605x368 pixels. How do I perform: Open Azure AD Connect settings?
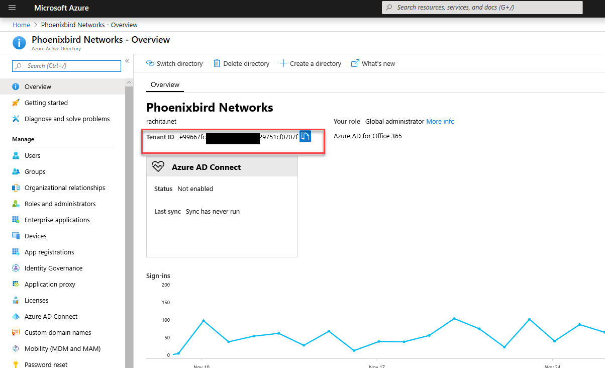pyautogui.click(x=50, y=316)
